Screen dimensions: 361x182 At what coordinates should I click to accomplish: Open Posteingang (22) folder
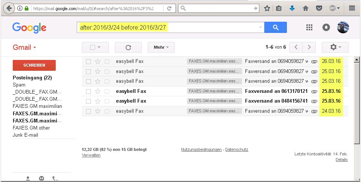click(x=32, y=78)
